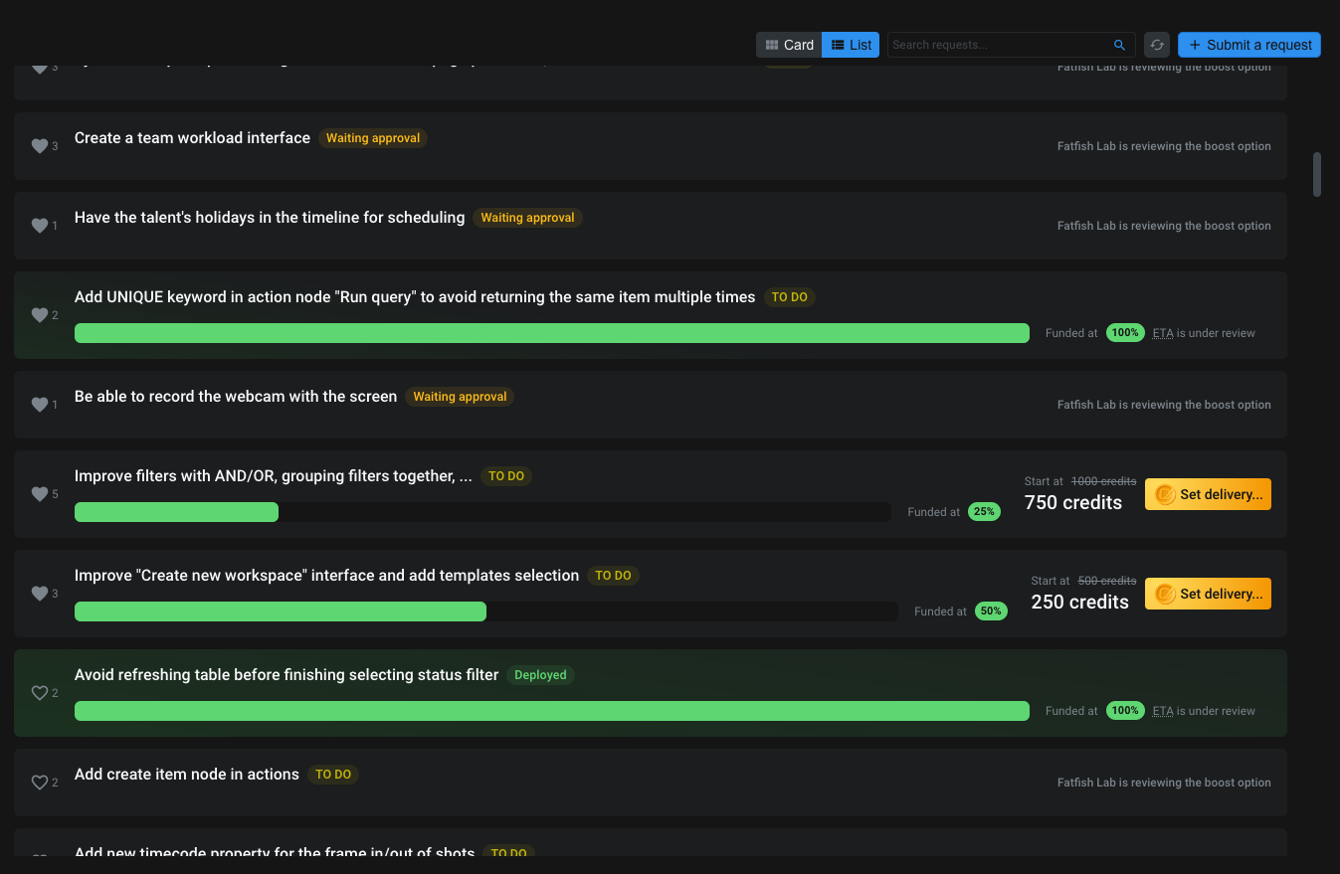This screenshot has width=1340, height=874.
Task: Open the Waiting approval badge on talent's holidays request
Action: click(x=527, y=217)
